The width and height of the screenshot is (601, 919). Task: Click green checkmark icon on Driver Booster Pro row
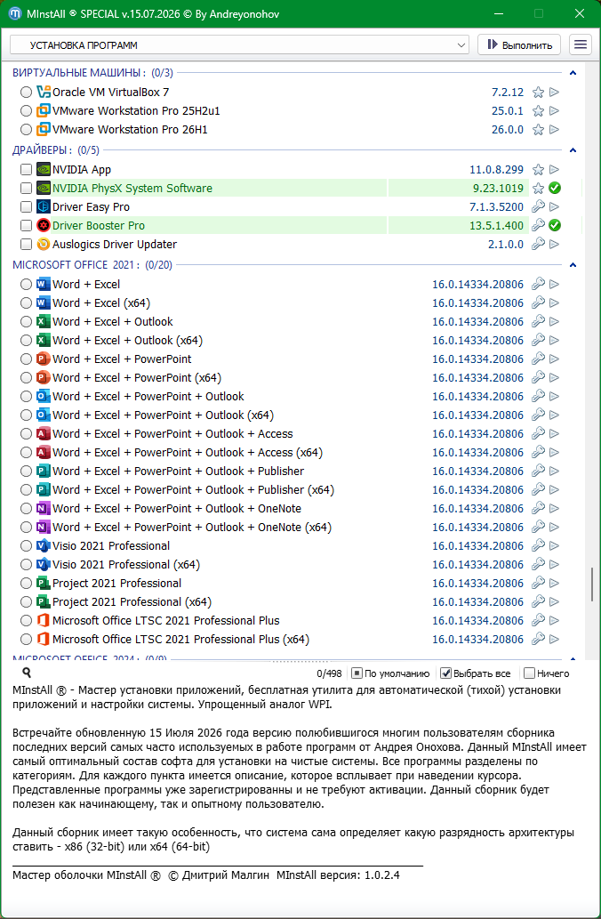coord(555,225)
